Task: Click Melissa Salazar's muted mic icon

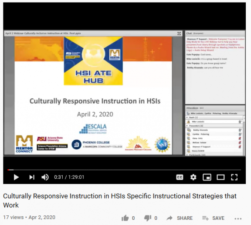Action: click(240, 142)
